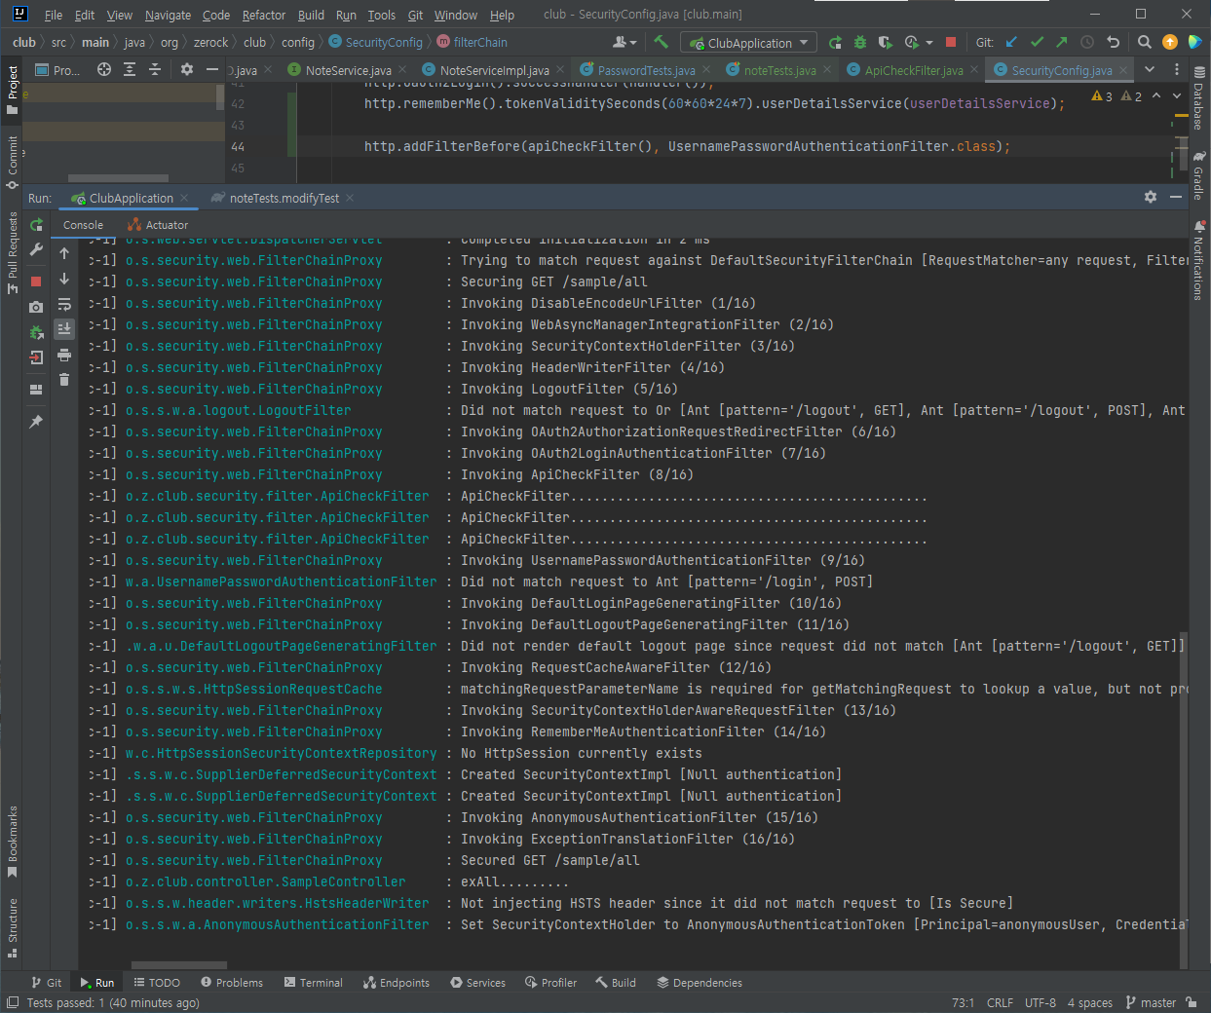The width and height of the screenshot is (1211, 1013).
Task: Open the Refactor menu
Action: 264,15
